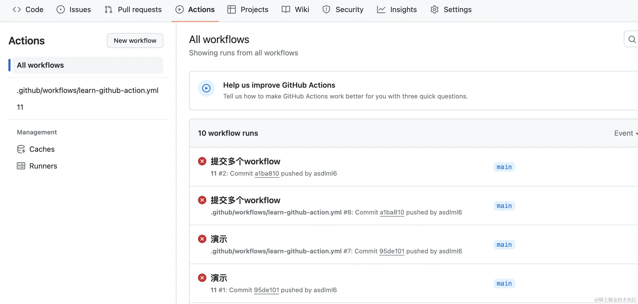Go to the Insights tab
The height and width of the screenshot is (304, 638).
click(x=397, y=9)
